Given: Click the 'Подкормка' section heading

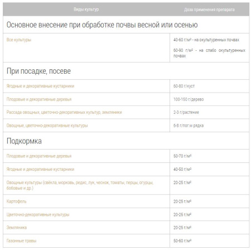Looking at the screenshot, I should pyautogui.click(x=24, y=141).
